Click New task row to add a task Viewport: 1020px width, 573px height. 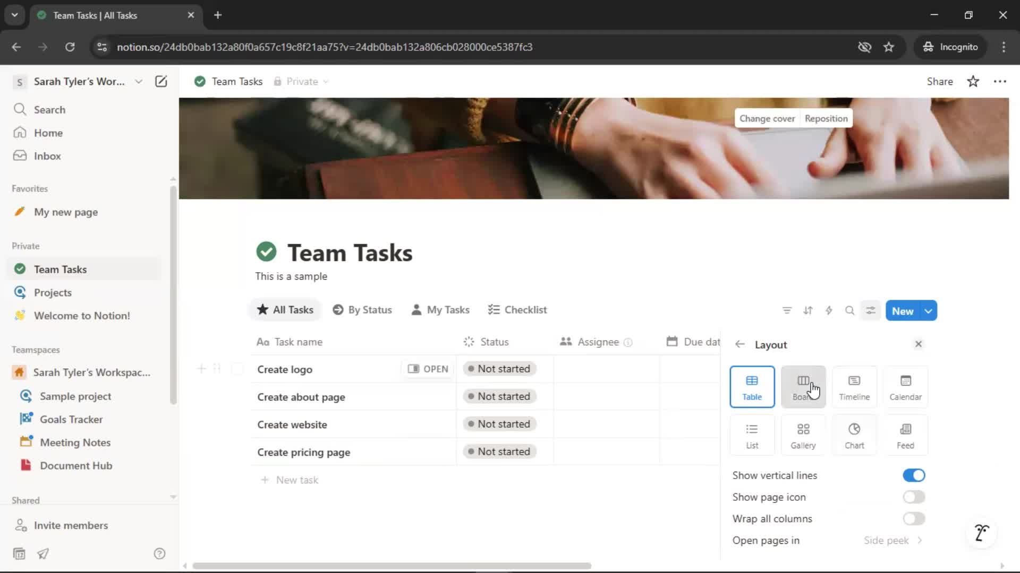[x=290, y=480]
